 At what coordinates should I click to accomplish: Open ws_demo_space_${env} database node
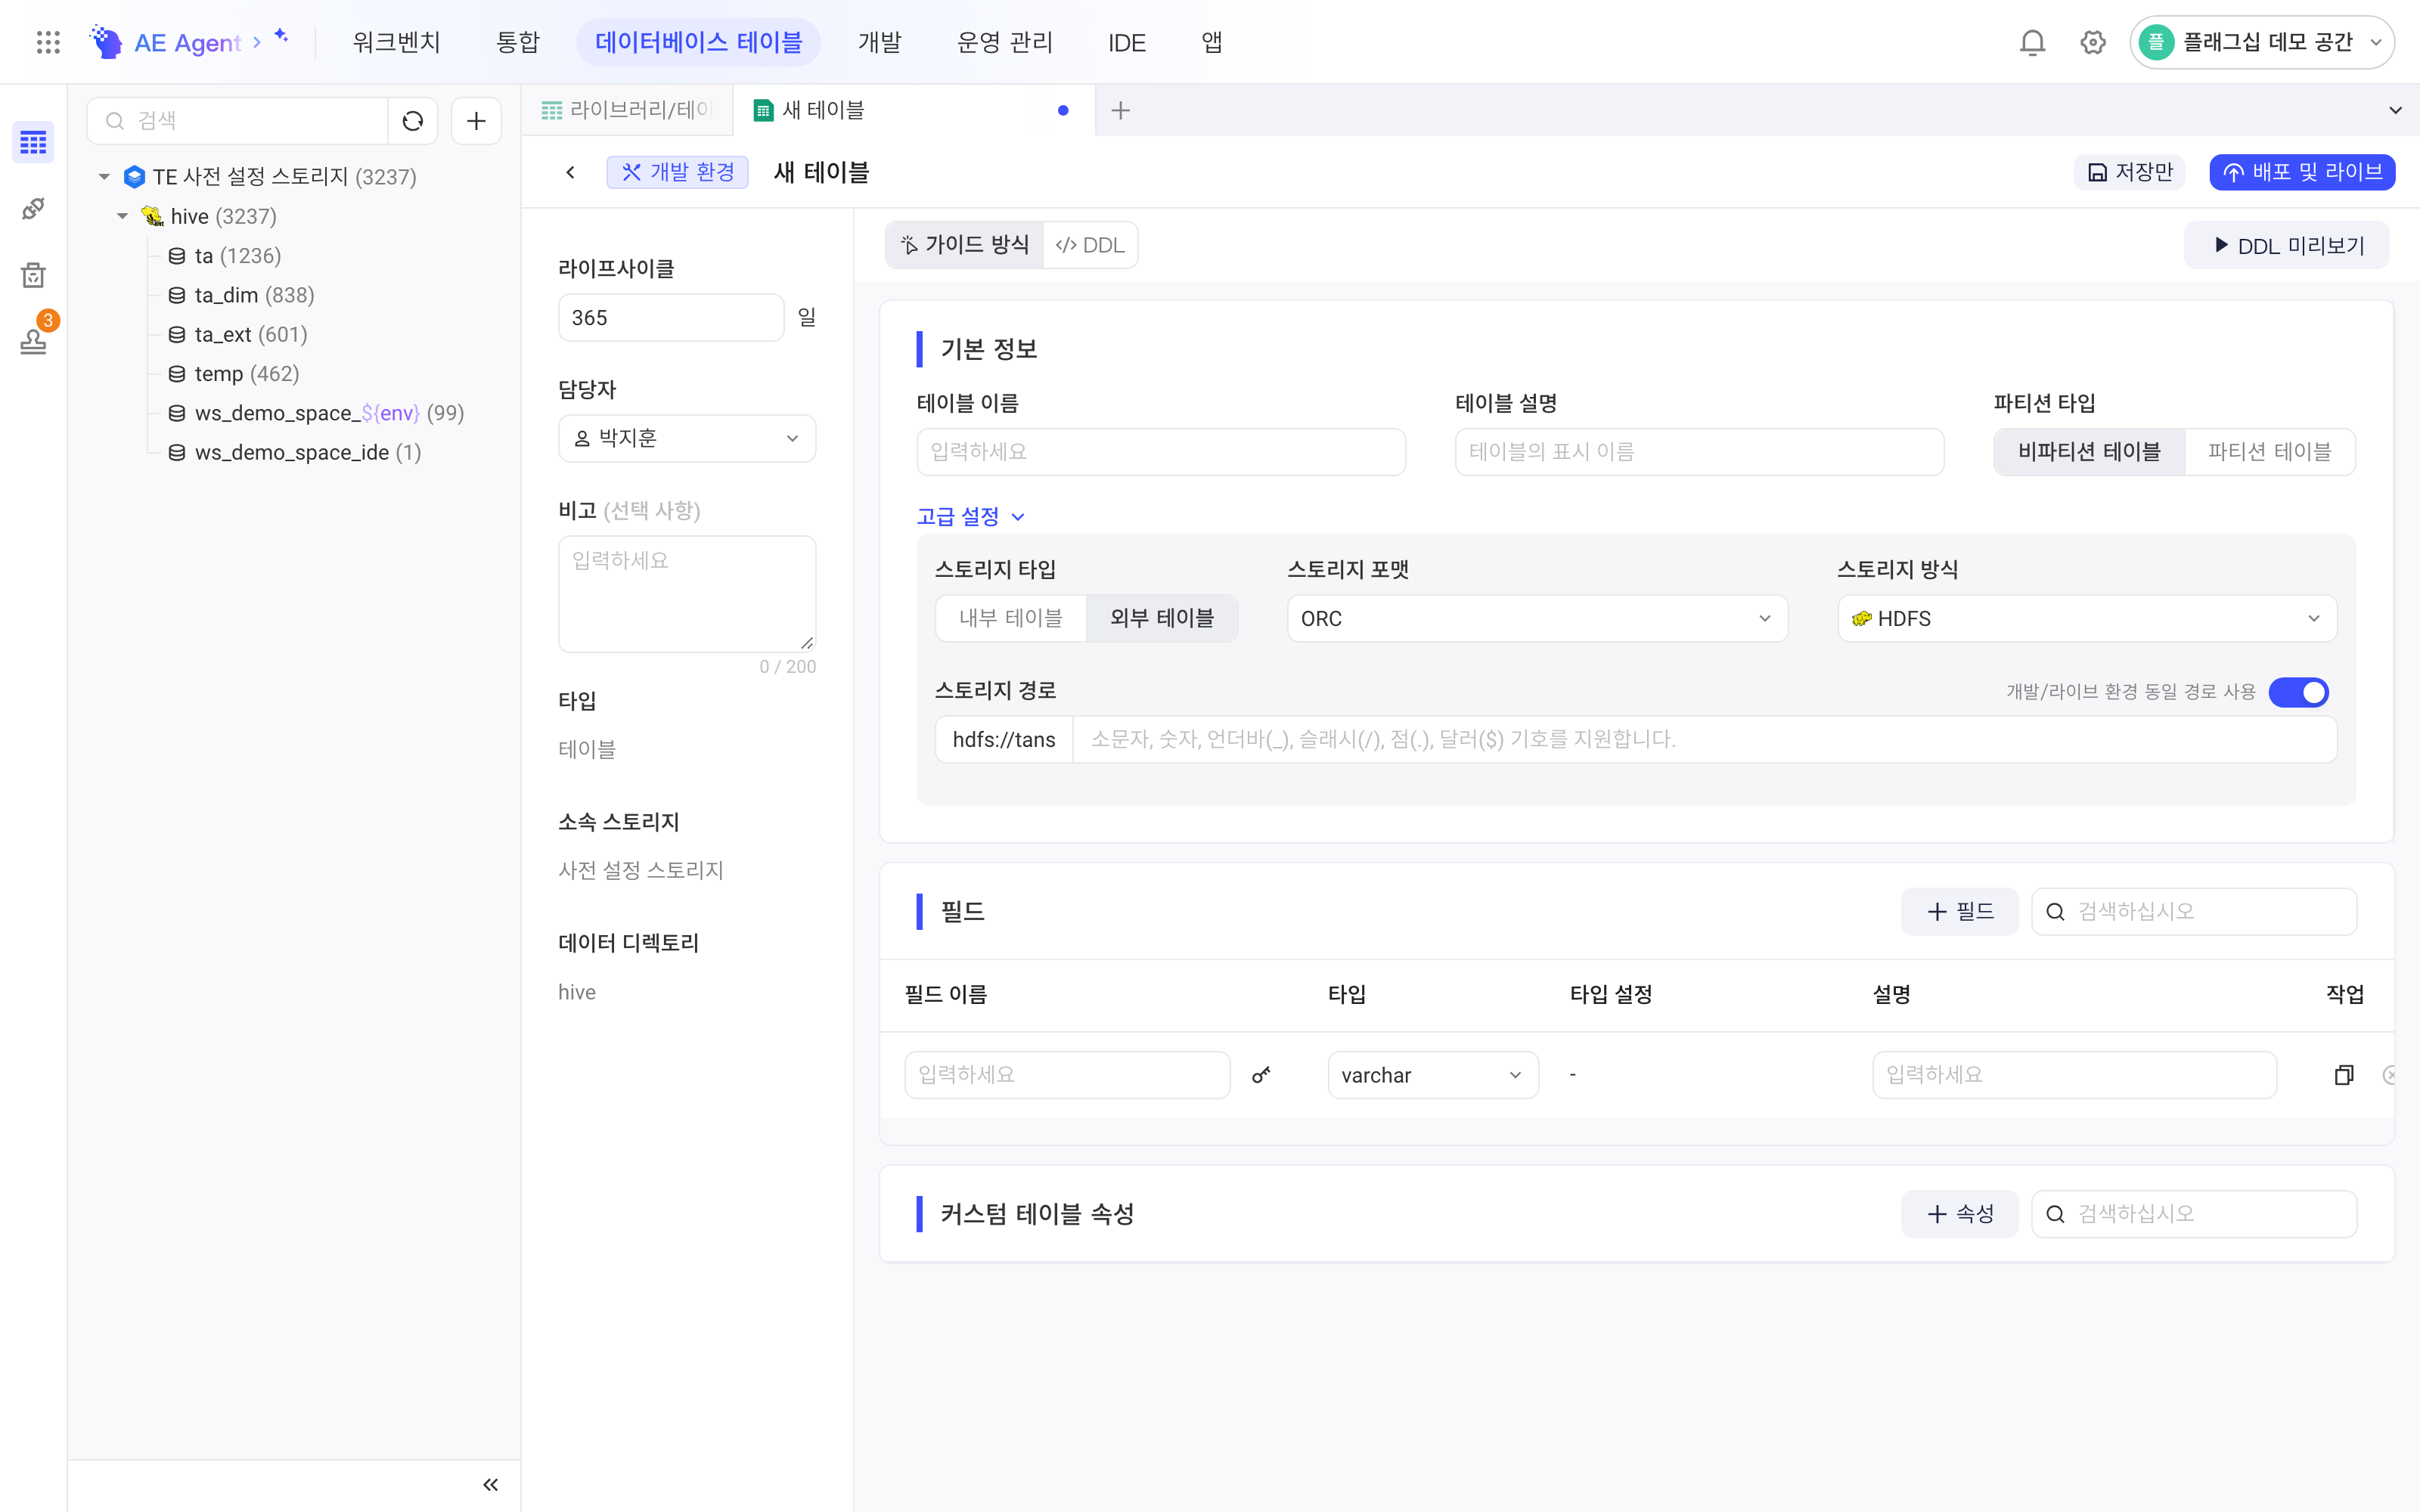point(316,413)
